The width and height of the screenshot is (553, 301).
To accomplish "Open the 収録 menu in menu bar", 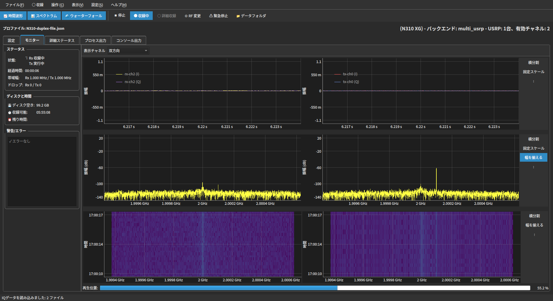I will pos(38,5).
